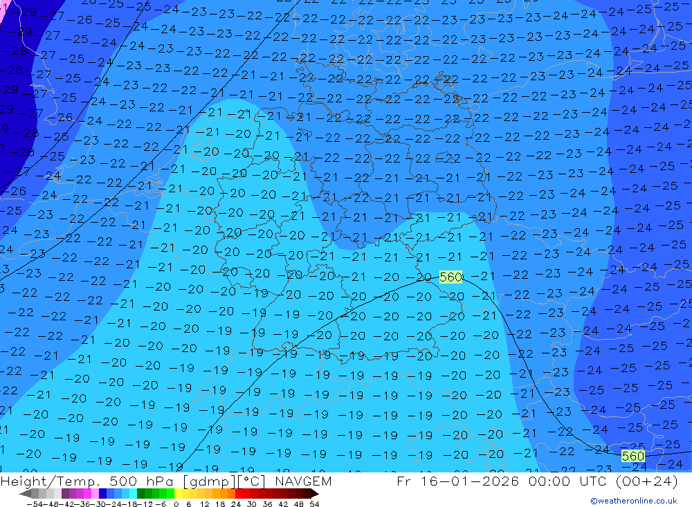The image size is (692, 507).
Task: Pick the orange swatch at 18
Action: [x=223, y=494]
